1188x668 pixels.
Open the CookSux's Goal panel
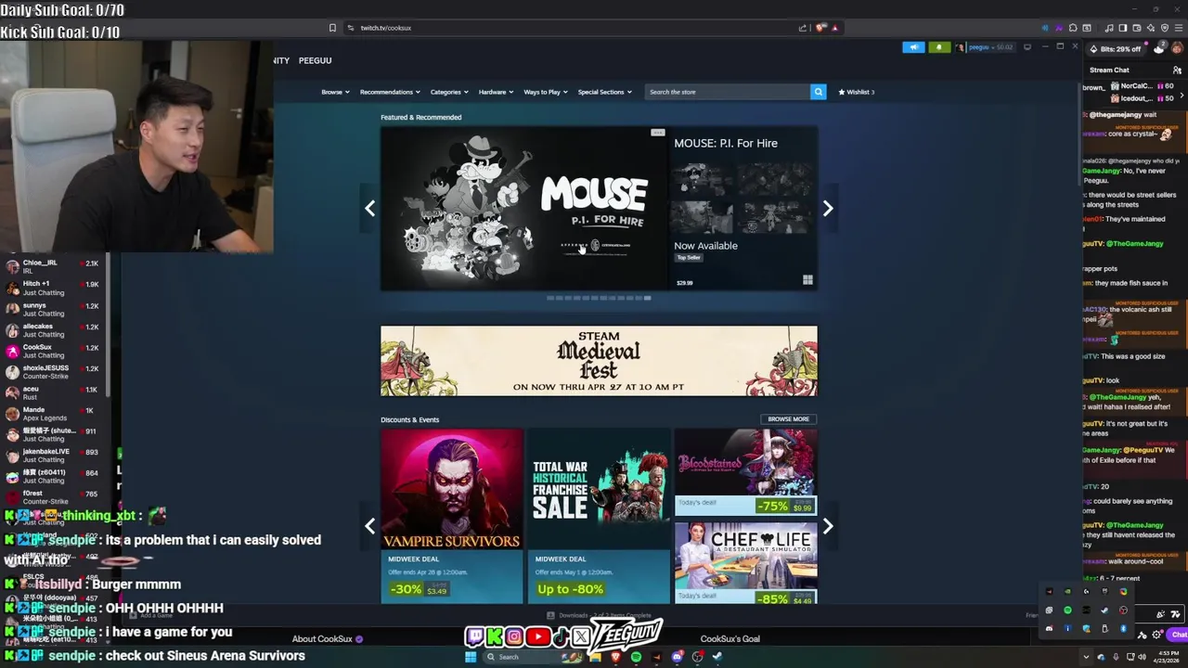730,638
